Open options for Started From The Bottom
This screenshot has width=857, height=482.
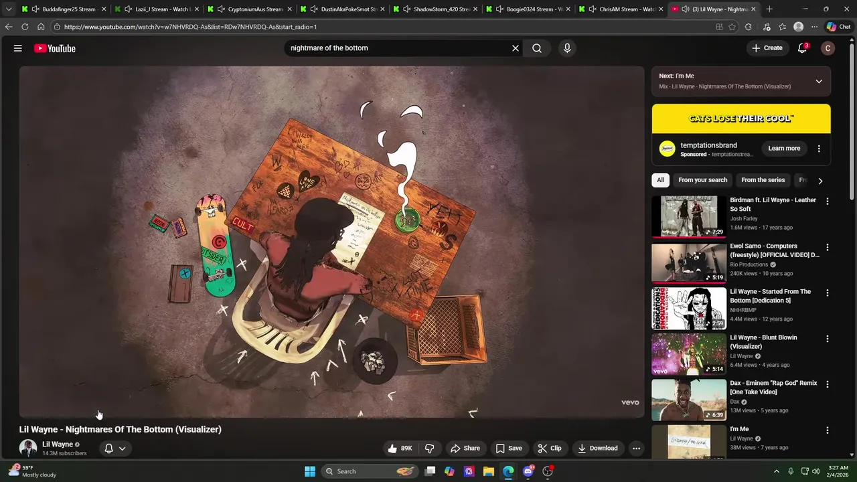(x=828, y=293)
